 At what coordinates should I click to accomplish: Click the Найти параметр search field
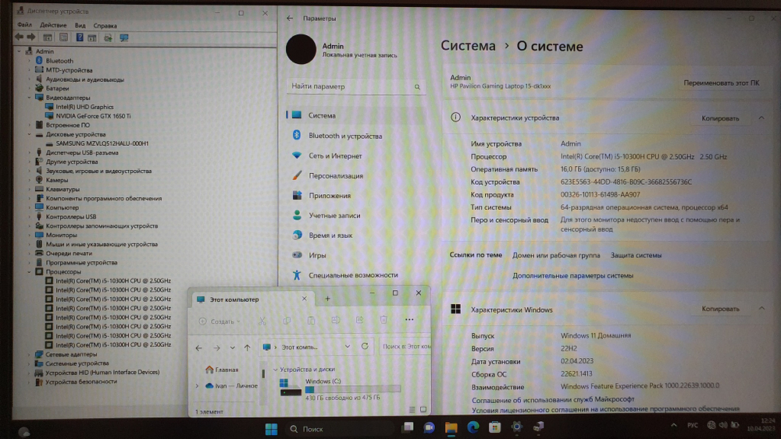click(x=356, y=87)
